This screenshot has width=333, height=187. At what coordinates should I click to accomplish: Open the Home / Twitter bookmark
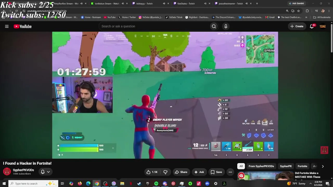tap(127, 17)
